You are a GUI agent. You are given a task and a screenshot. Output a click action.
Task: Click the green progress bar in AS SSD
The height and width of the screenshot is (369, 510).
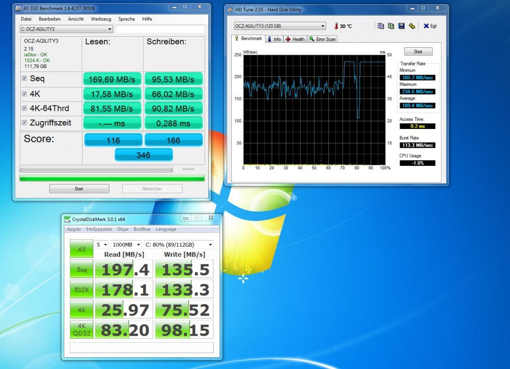(112, 178)
